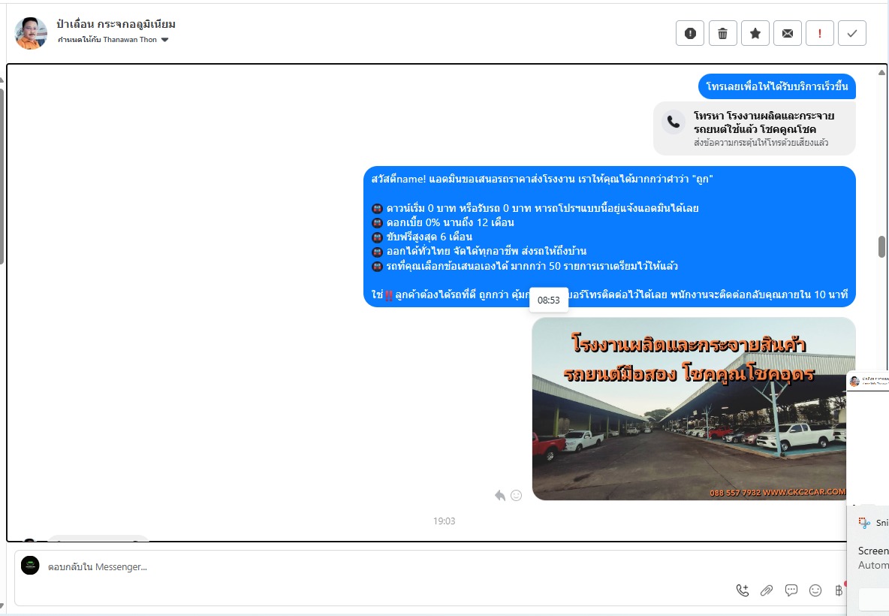
Task: Open saved replies speech bubble icon
Action: pyautogui.click(x=791, y=590)
